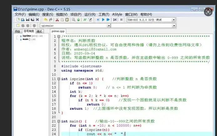
Task: Open the TDM-GCC 9.2.0 compiler dropdown
Action: click(x=174, y=20)
